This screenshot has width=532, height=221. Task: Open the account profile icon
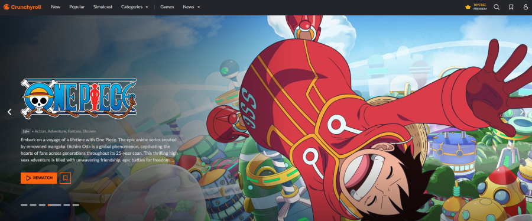pos(525,7)
